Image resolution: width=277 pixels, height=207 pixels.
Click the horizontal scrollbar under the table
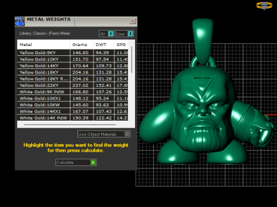(70, 125)
